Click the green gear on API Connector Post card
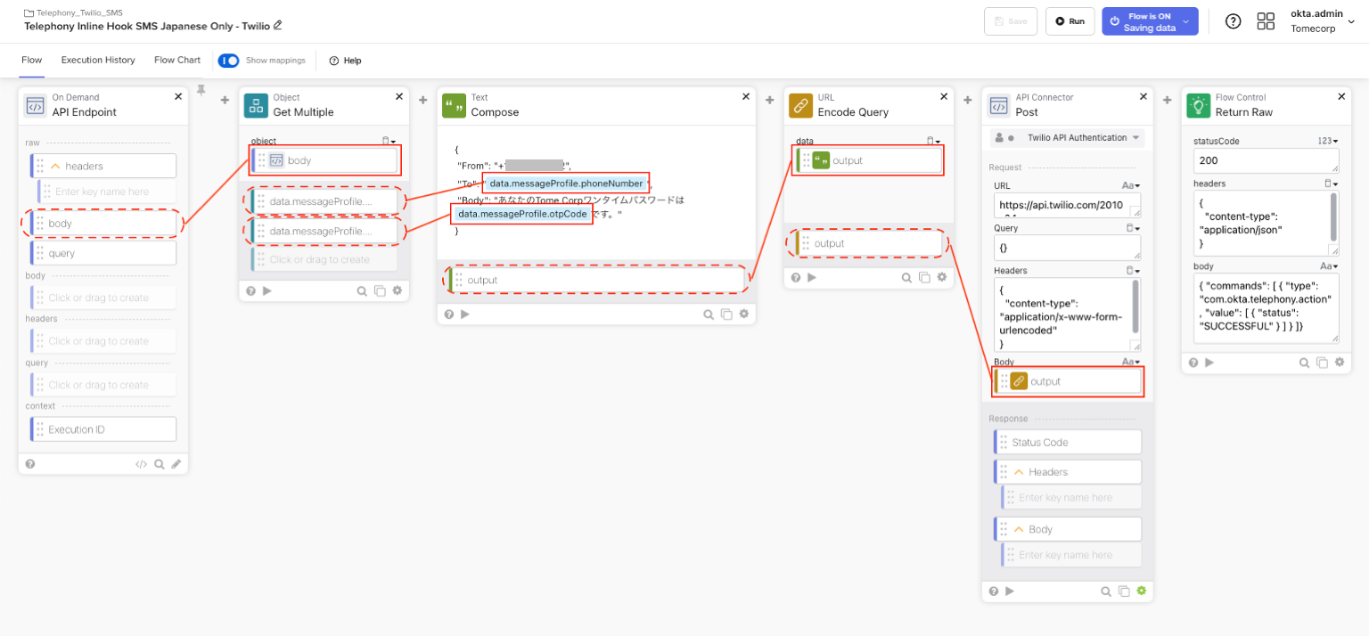 click(1141, 591)
